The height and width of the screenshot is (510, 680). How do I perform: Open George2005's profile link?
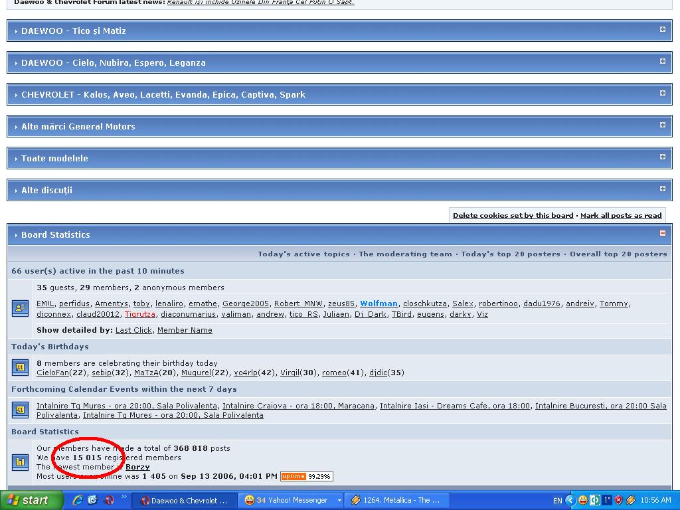tap(246, 303)
